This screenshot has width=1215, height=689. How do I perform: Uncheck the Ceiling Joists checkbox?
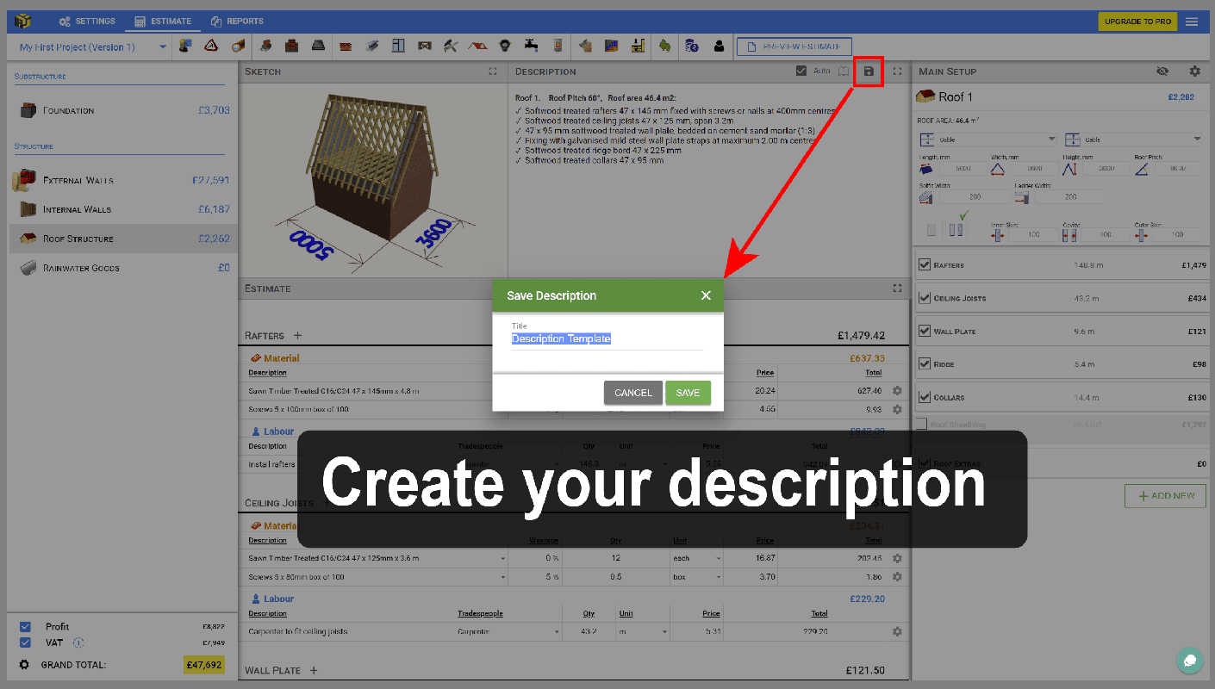click(925, 298)
